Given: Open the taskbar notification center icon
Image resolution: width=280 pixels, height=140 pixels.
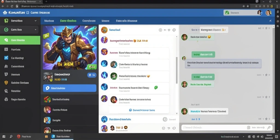Looking at the screenshot, I should pos(277,137).
